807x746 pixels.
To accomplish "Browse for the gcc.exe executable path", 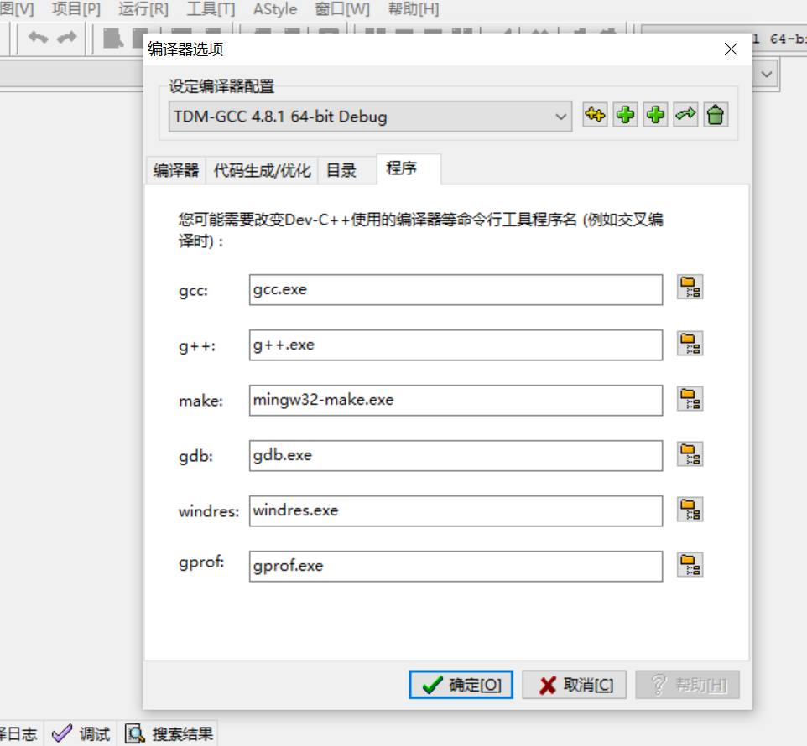I will 690,288.
